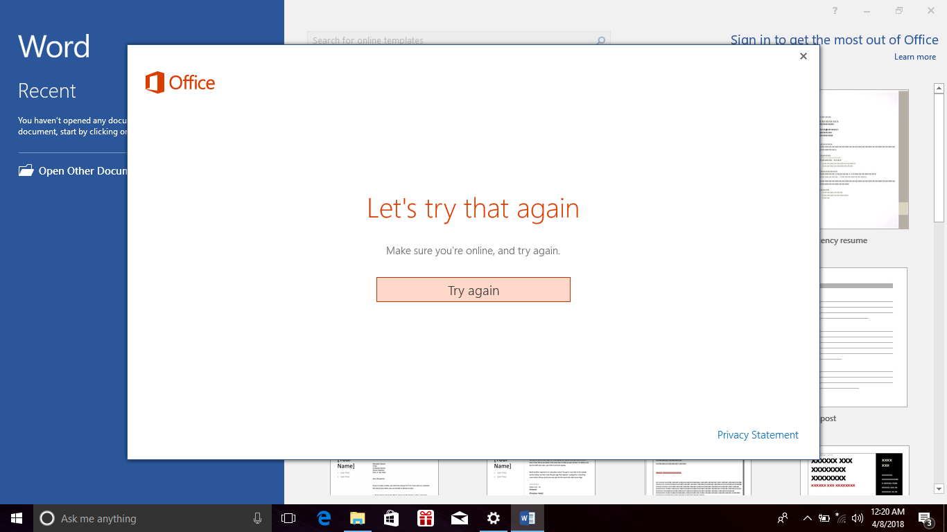Click the red gift box taskbar icon

(x=425, y=518)
